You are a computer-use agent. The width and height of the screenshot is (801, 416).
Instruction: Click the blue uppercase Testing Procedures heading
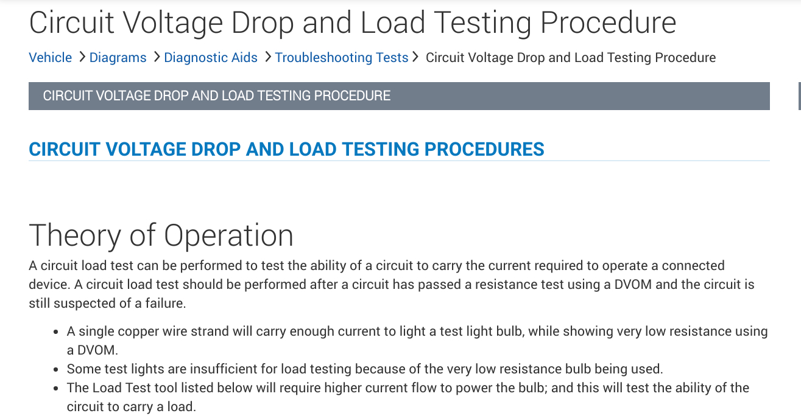(x=286, y=149)
